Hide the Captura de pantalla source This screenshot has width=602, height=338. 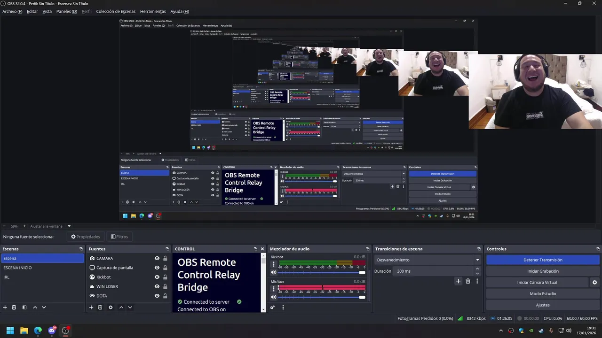(x=157, y=268)
